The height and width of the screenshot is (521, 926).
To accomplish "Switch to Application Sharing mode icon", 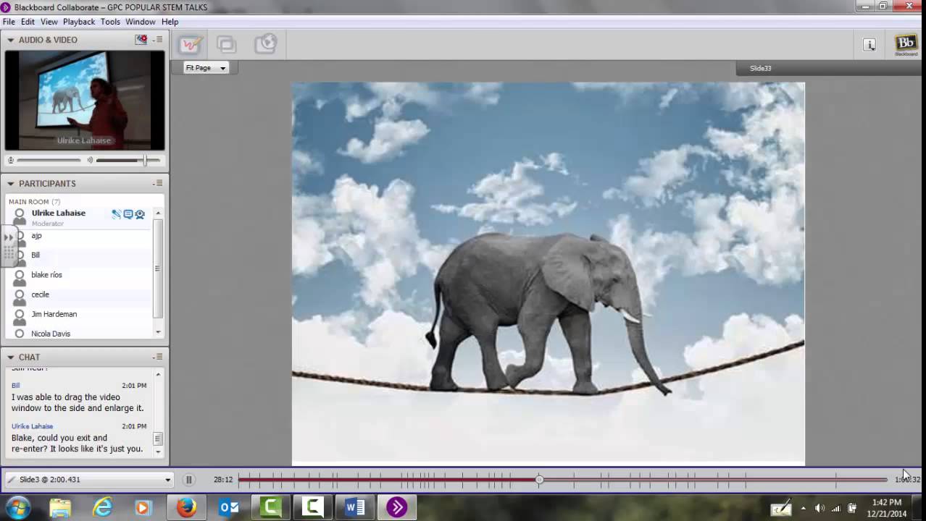I will click(x=227, y=44).
